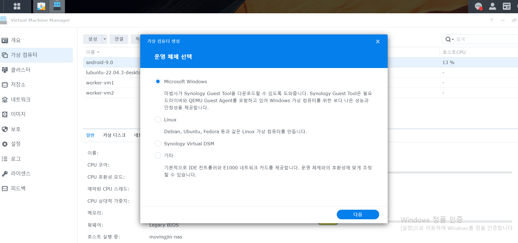Click the Linux option label text

click(170, 120)
